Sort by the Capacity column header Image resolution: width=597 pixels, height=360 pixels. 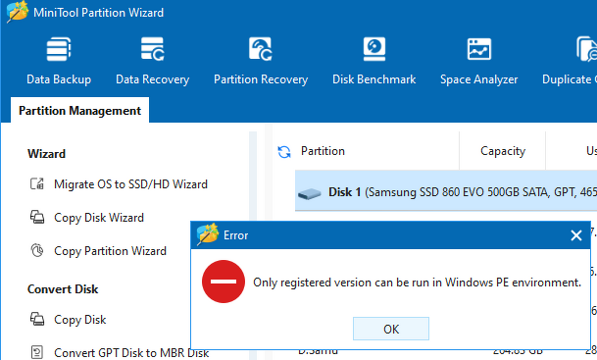pos(503,151)
